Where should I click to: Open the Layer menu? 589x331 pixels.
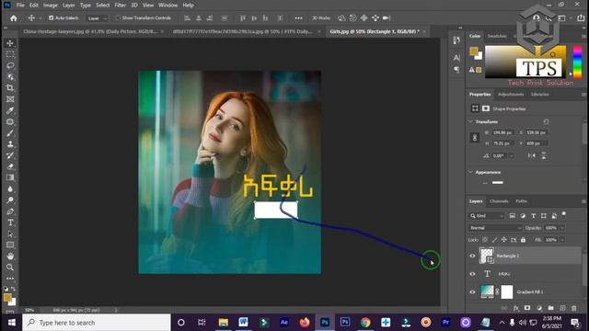68,6
